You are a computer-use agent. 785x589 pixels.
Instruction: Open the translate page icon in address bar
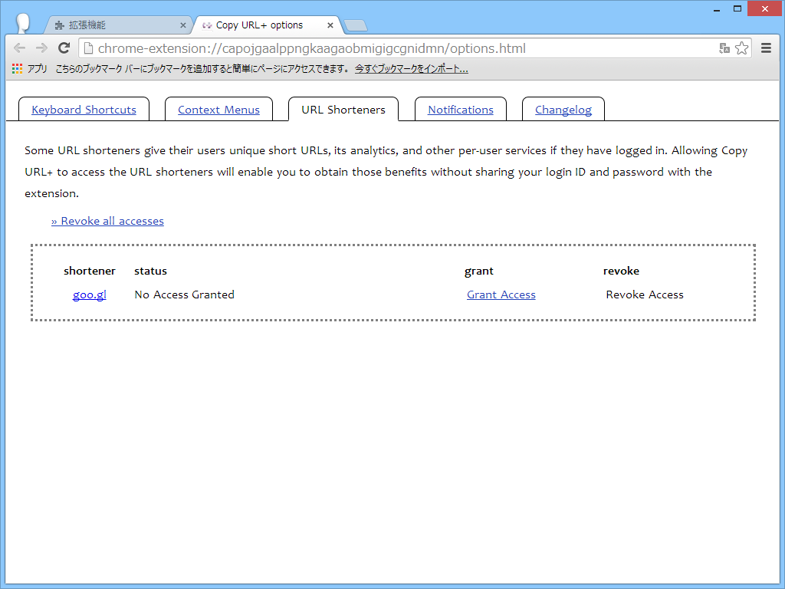[724, 48]
